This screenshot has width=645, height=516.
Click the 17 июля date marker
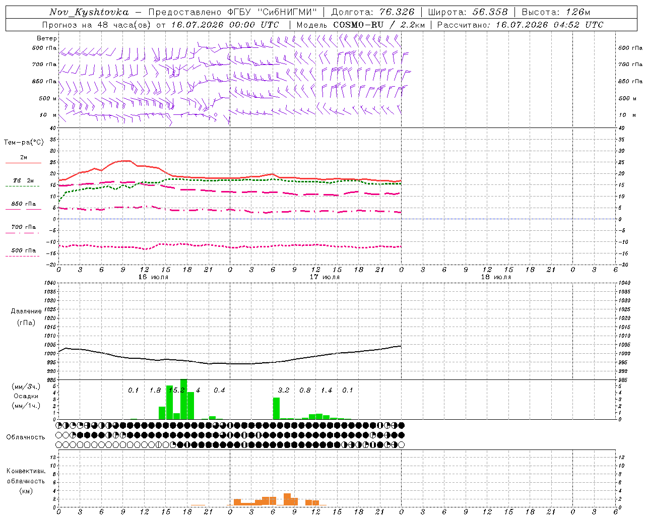click(x=325, y=277)
